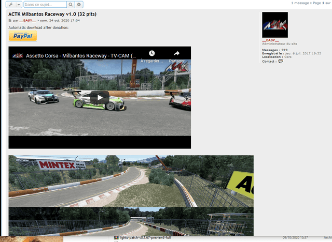Click the small post icon beside 'par'
Viewport: 332px width, 242px height.
(x=10, y=21)
